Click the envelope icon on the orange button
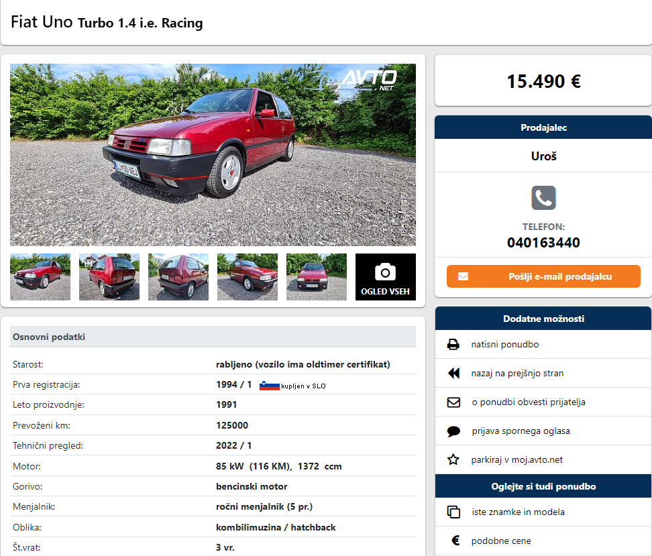This screenshot has width=652, height=556. click(x=464, y=276)
